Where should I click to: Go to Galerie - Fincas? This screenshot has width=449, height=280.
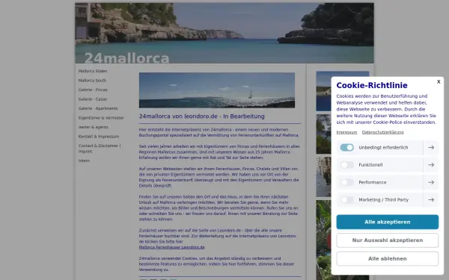pyautogui.click(x=93, y=90)
